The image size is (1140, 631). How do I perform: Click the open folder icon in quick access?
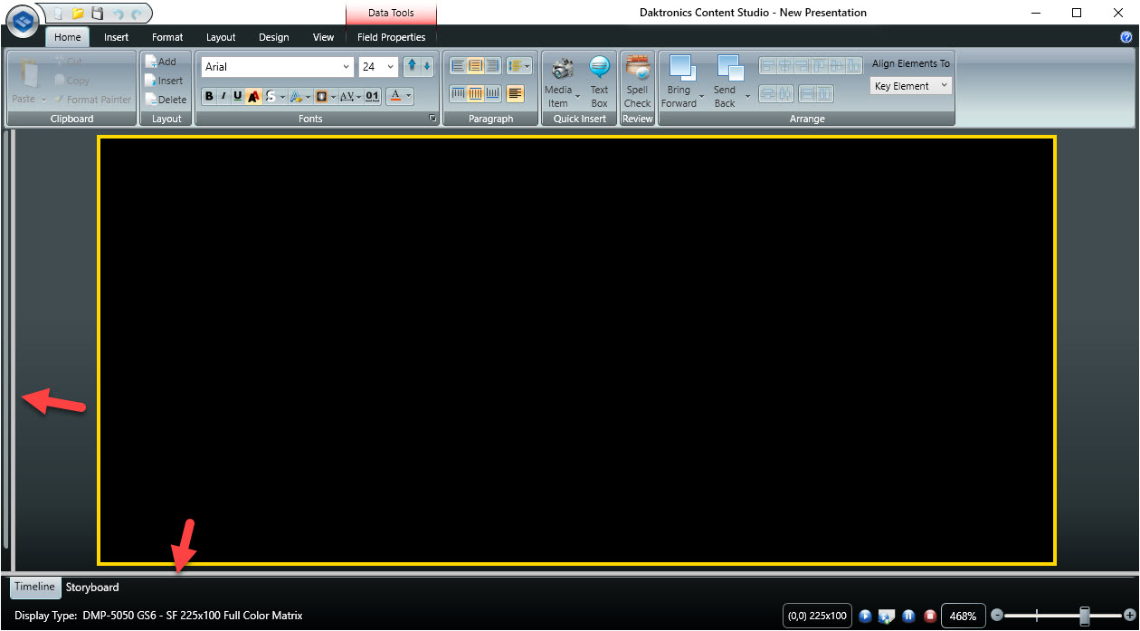pyautogui.click(x=78, y=13)
